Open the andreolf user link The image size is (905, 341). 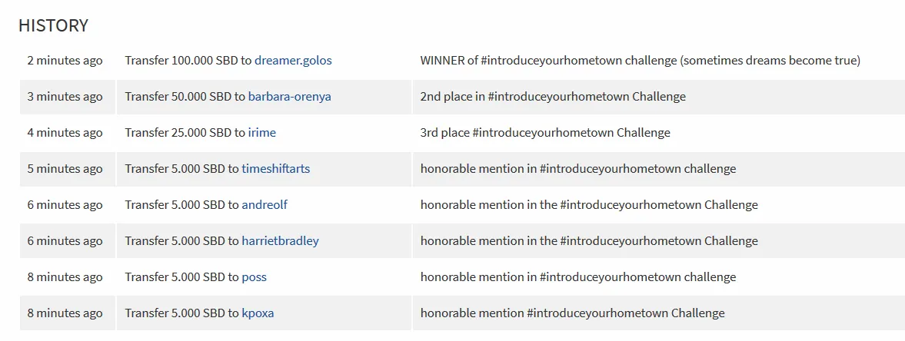pos(265,205)
